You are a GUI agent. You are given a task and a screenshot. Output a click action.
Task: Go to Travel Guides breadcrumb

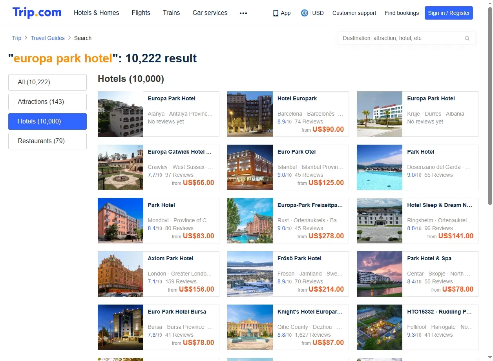47,38
